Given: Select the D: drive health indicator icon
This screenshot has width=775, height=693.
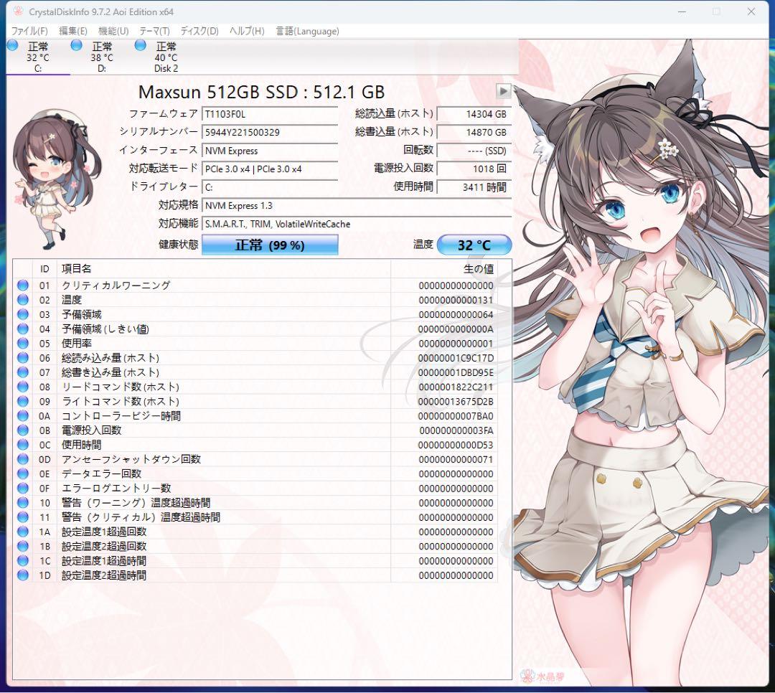Looking at the screenshot, I should pos(76,45).
